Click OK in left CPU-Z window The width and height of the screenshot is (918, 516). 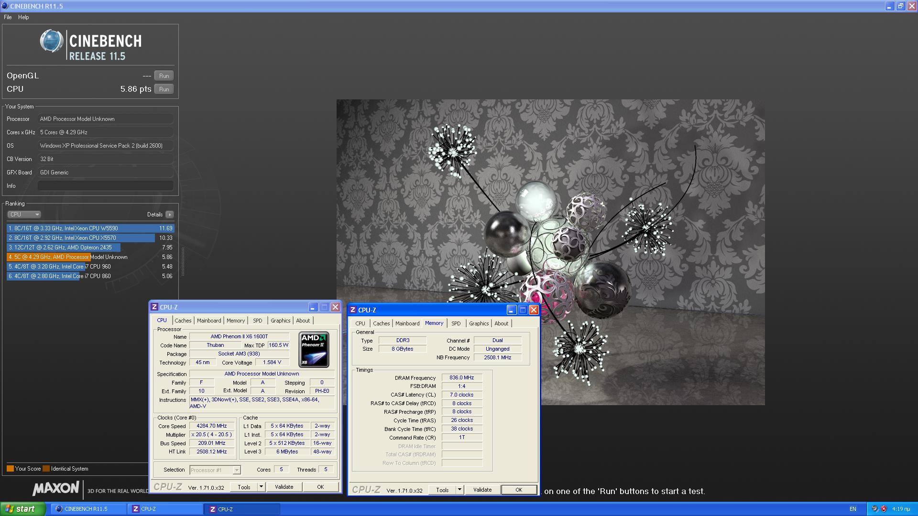320,487
